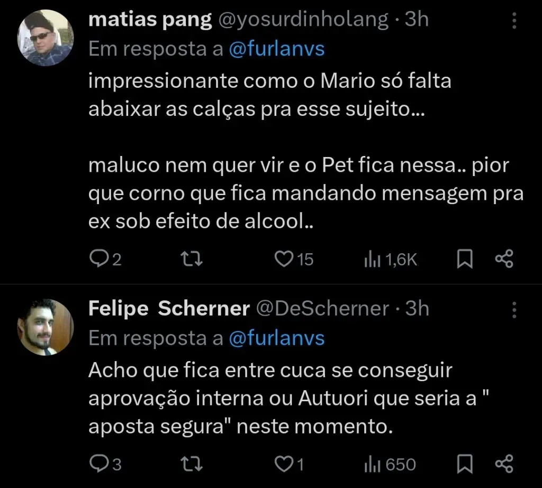Click @furlanvs mention in second tweet
The width and height of the screenshot is (542, 488).
pyautogui.click(x=276, y=338)
